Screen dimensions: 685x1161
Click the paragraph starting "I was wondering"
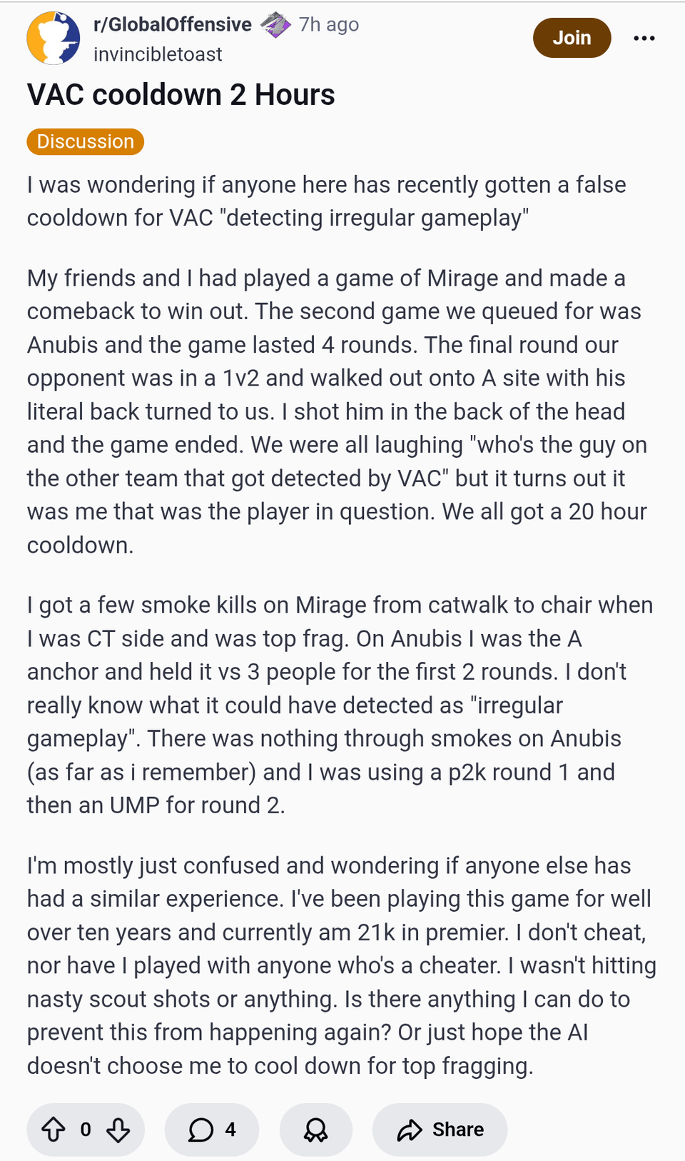coord(327,201)
